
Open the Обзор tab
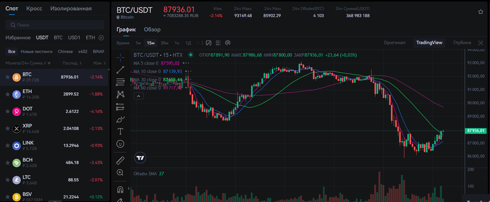point(152,30)
